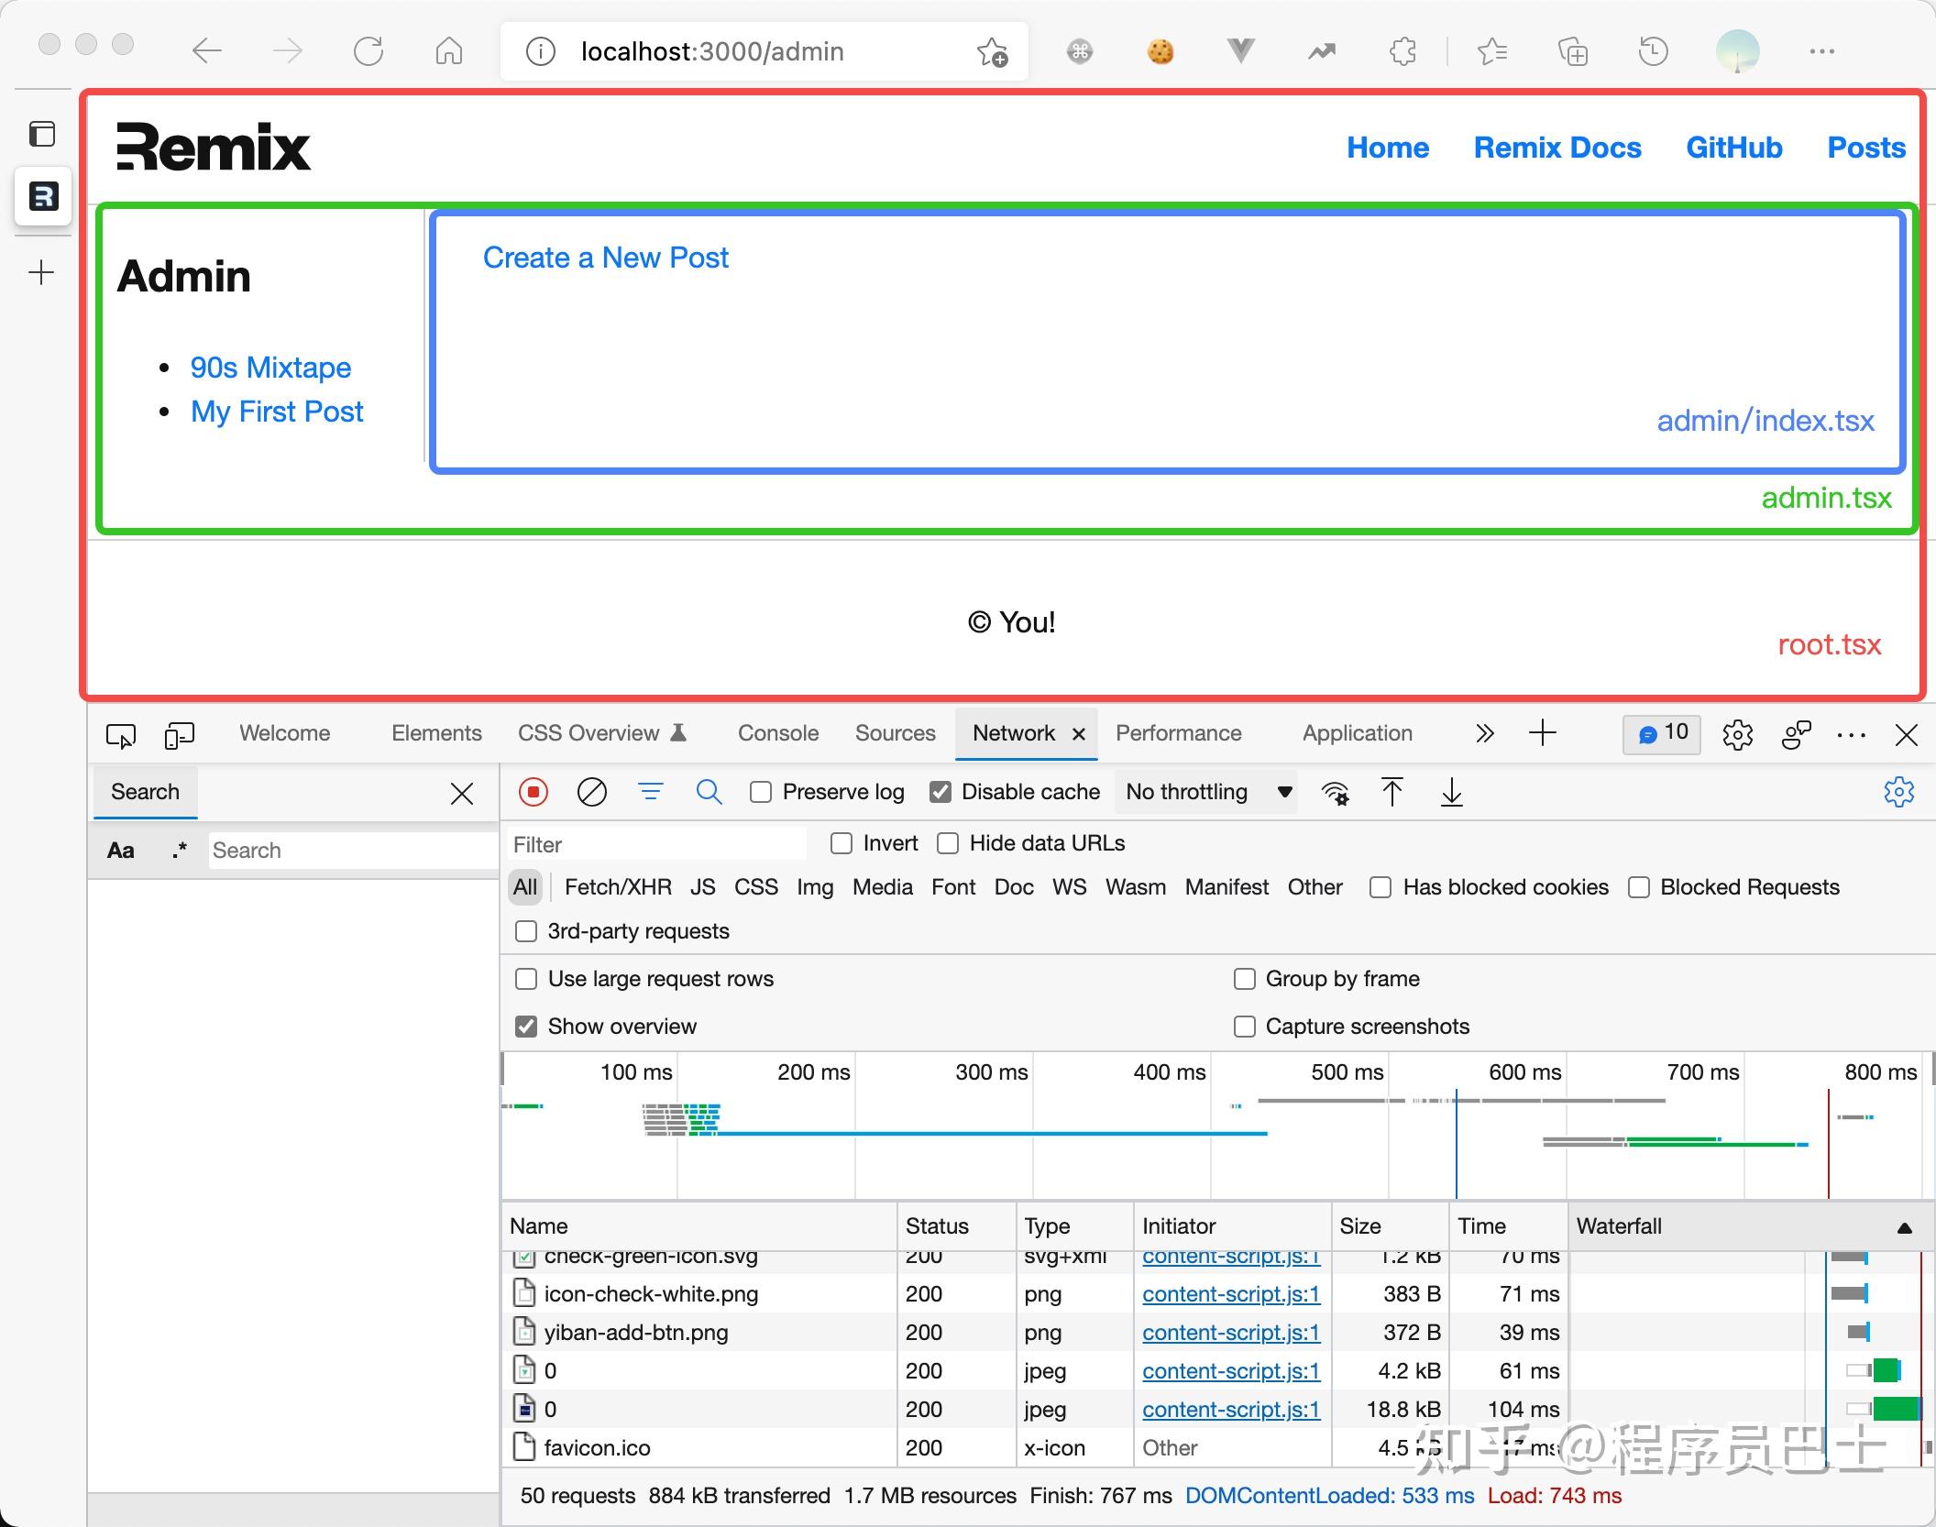Image resolution: width=1936 pixels, height=1527 pixels.
Task: Enable Capture screenshots checkbox
Action: pos(1245,1027)
